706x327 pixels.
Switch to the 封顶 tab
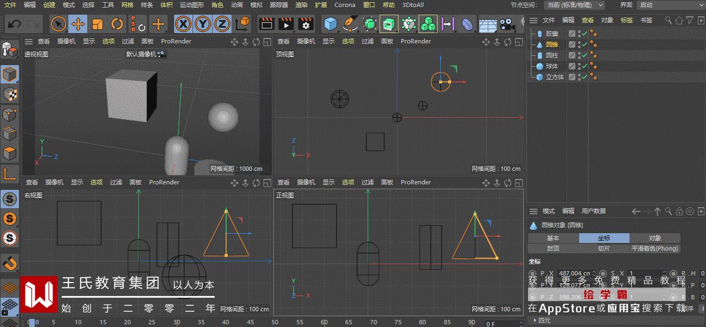553,248
